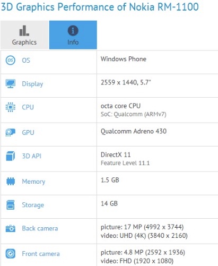Click the blue info circle icon
218x266 pixels.
[x=73, y=30]
